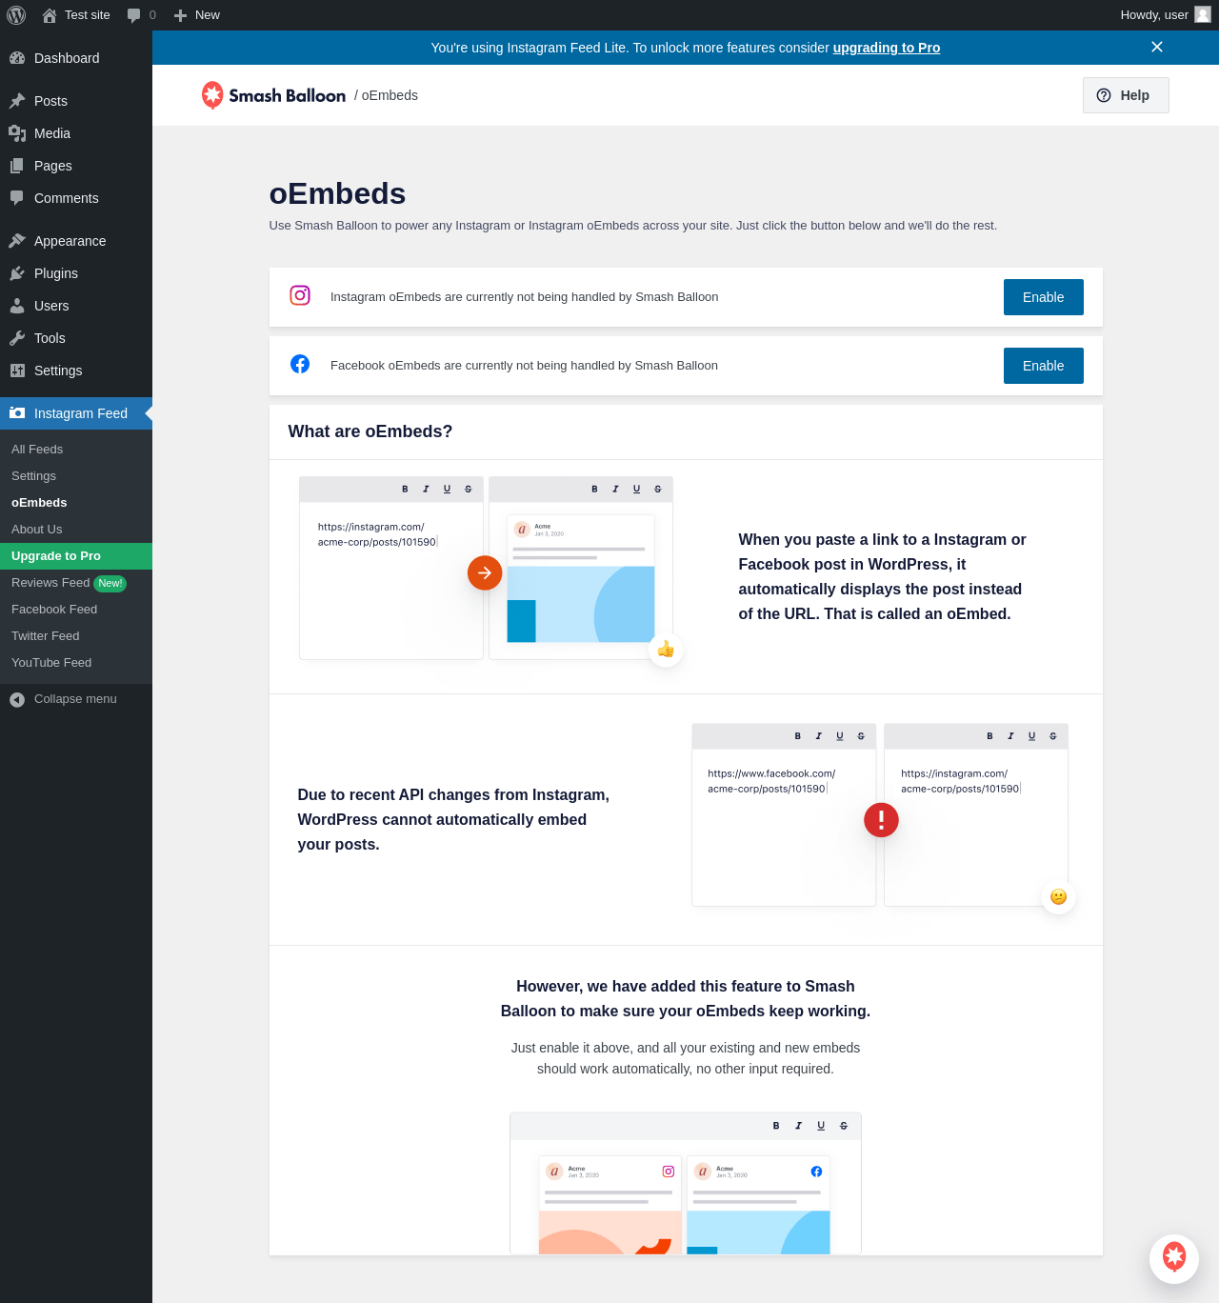Select the Instagram Feed menu
1219x1303 pixels.
click(x=76, y=413)
